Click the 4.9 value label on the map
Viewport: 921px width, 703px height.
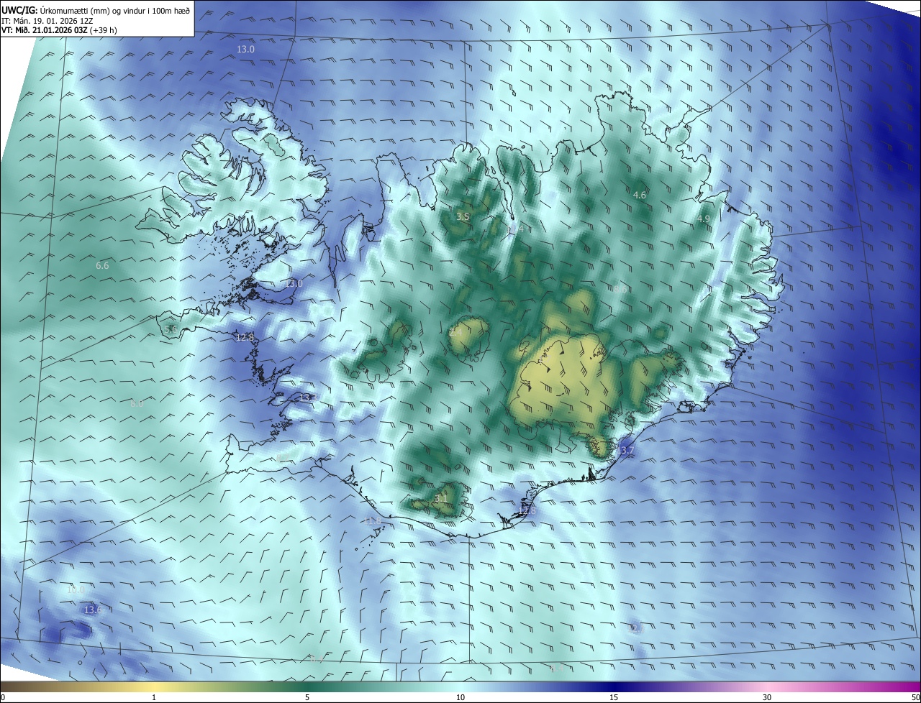(x=703, y=219)
